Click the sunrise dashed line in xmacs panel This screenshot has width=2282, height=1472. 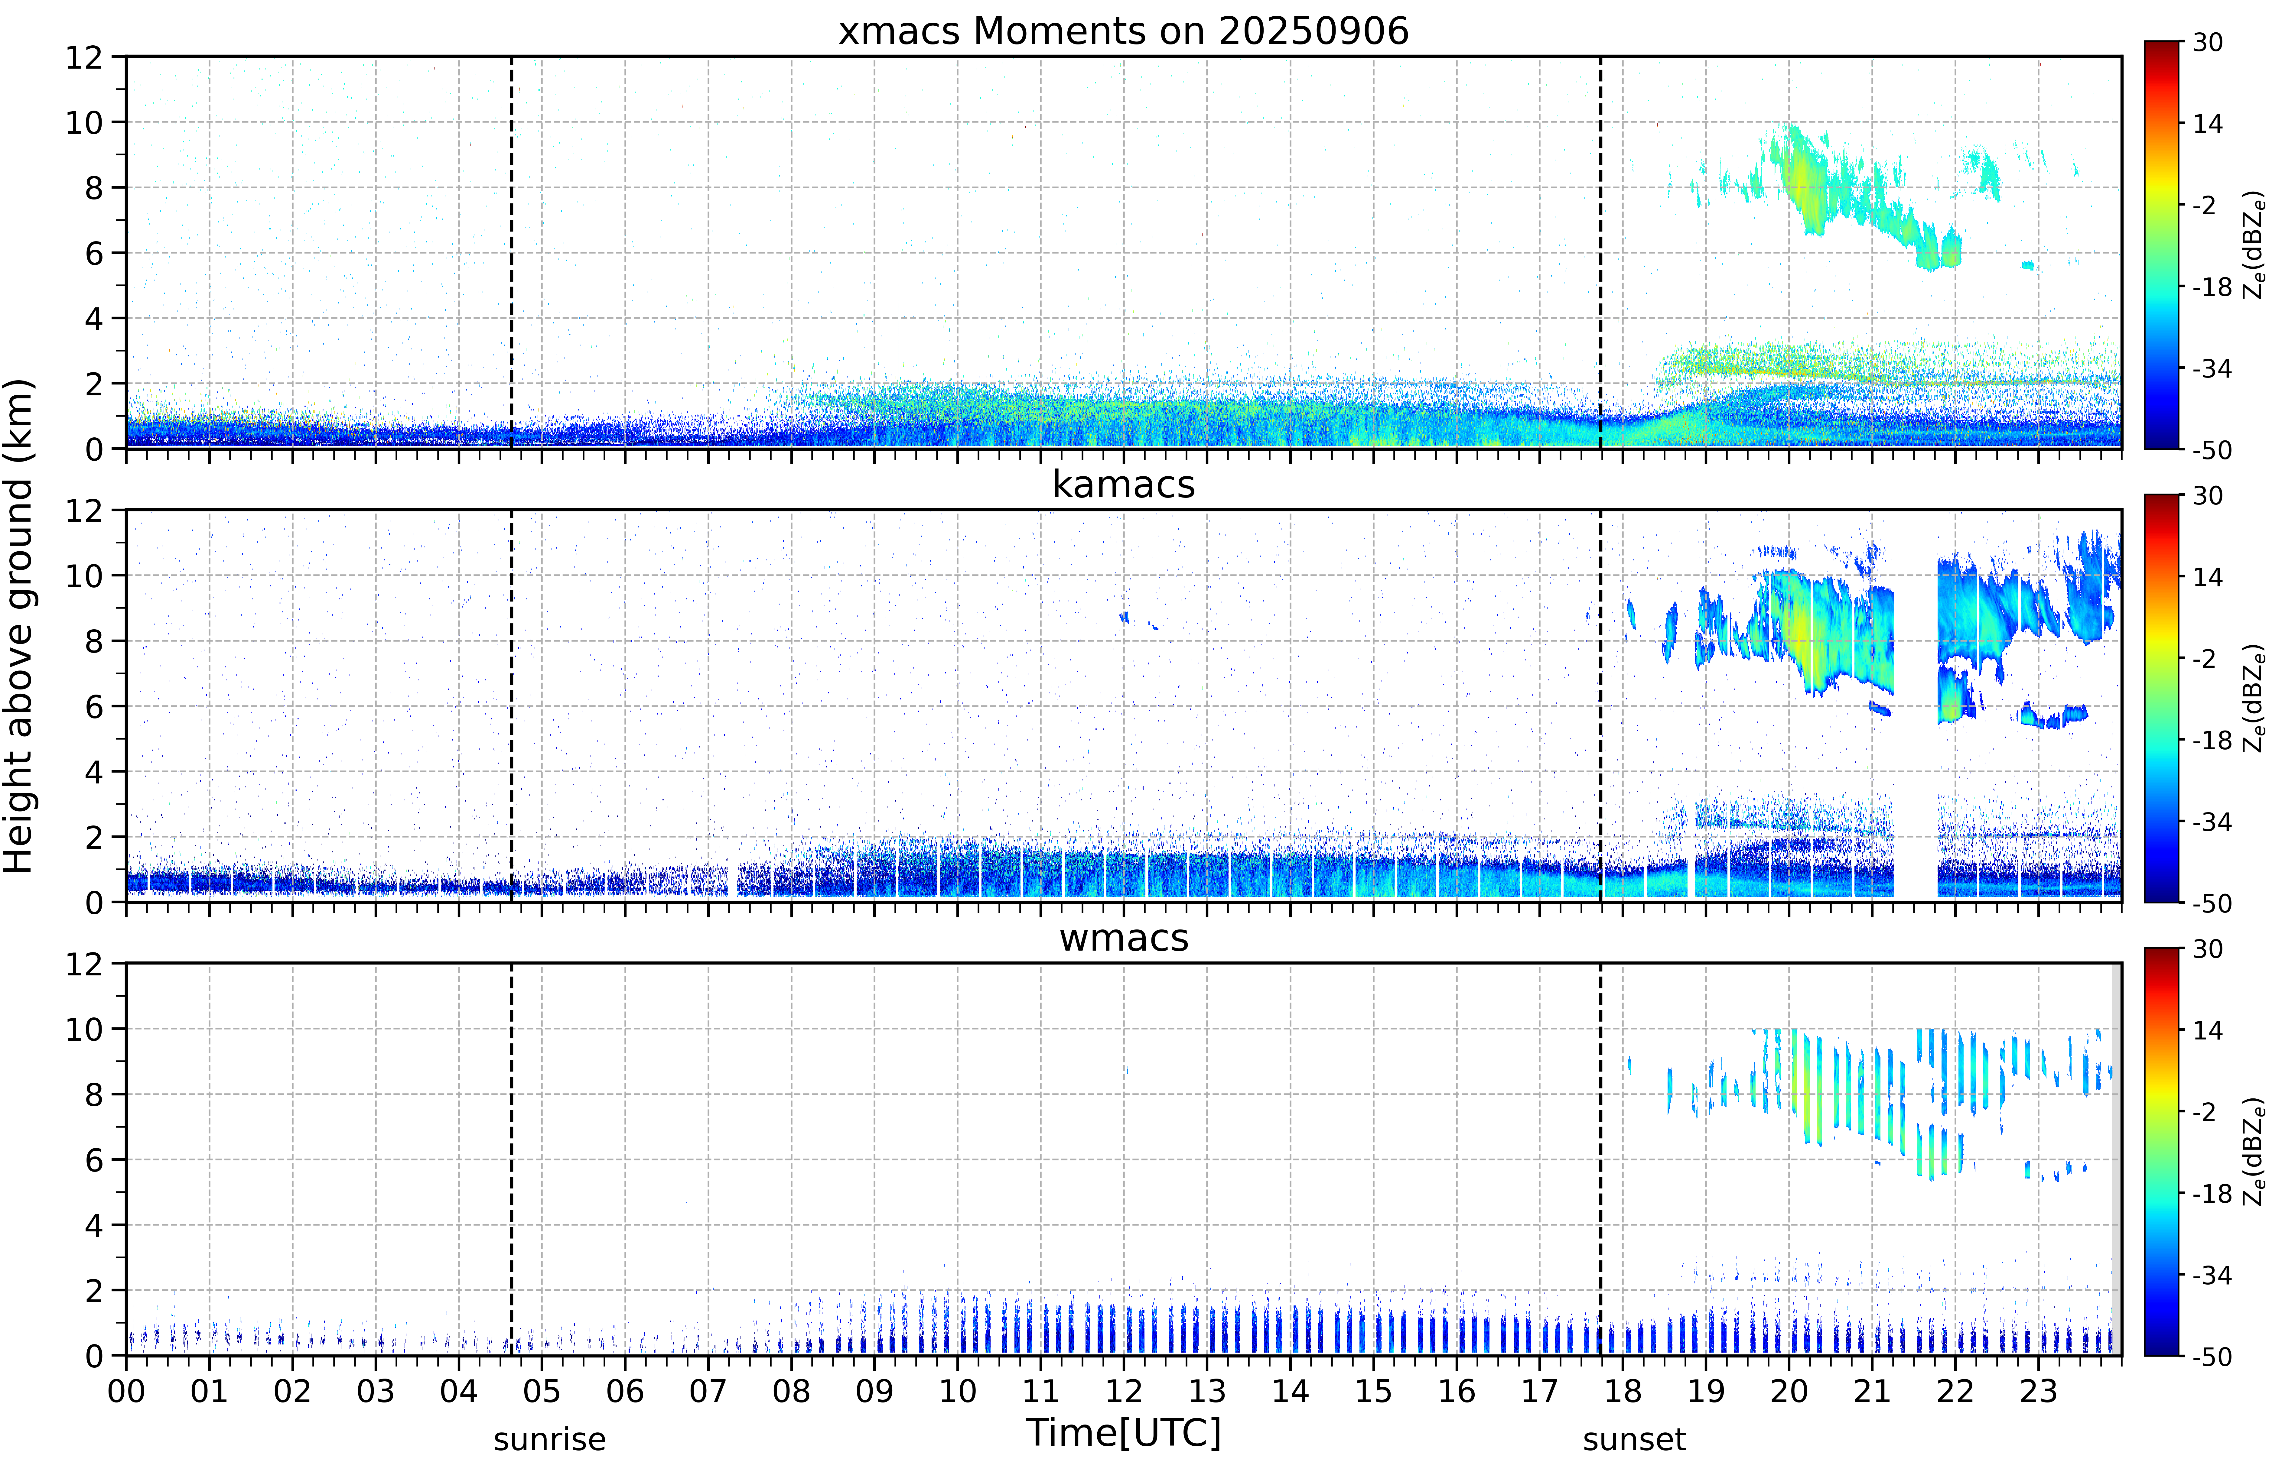coord(512,252)
